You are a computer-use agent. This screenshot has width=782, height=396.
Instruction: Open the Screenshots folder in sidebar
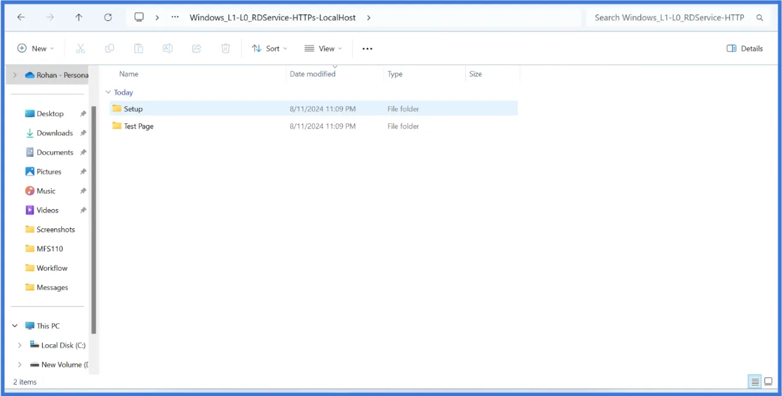50,230
